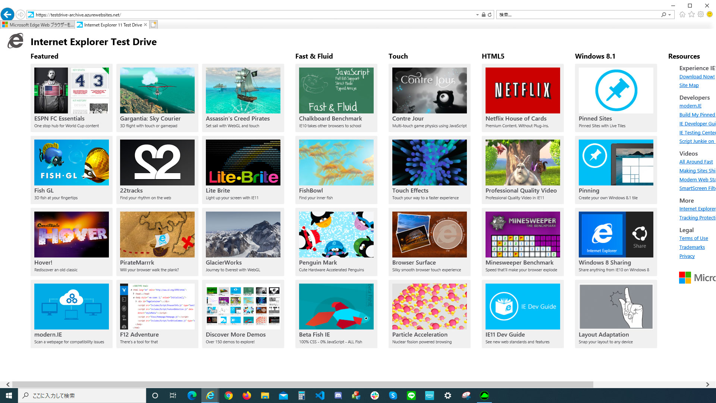Open Visual Studio Code from taskbar
Screen dimensions: 716x403
(x=320, y=396)
